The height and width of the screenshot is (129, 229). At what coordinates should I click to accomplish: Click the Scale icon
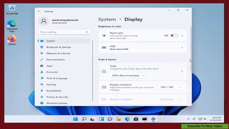tap(104, 71)
